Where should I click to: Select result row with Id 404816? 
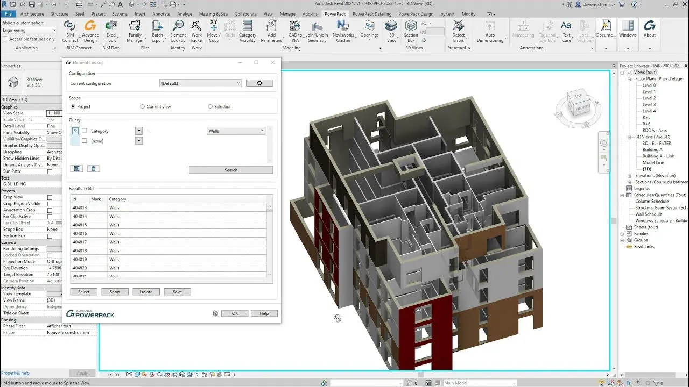[169, 233]
